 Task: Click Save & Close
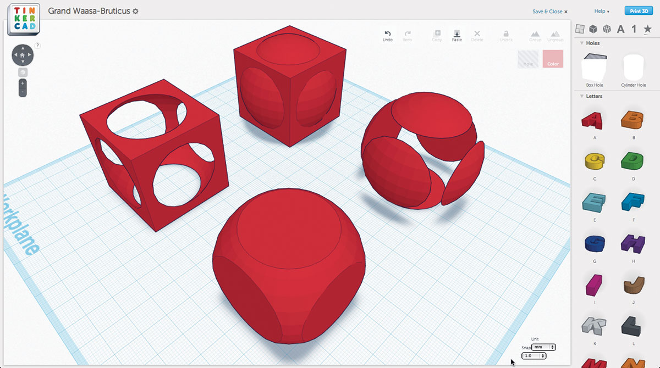tap(549, 12)
